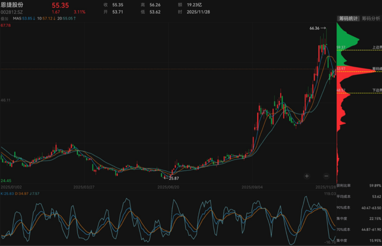Click the KDJ J value 7.57
The width and height of the screenshot is (382, 246).
coord(34,194)
